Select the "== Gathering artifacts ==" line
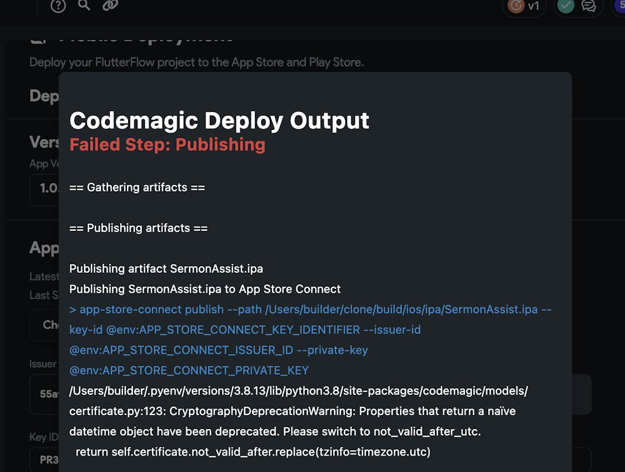Image resolution: width=625 pixels, height=472 pixels. point(137,187)
